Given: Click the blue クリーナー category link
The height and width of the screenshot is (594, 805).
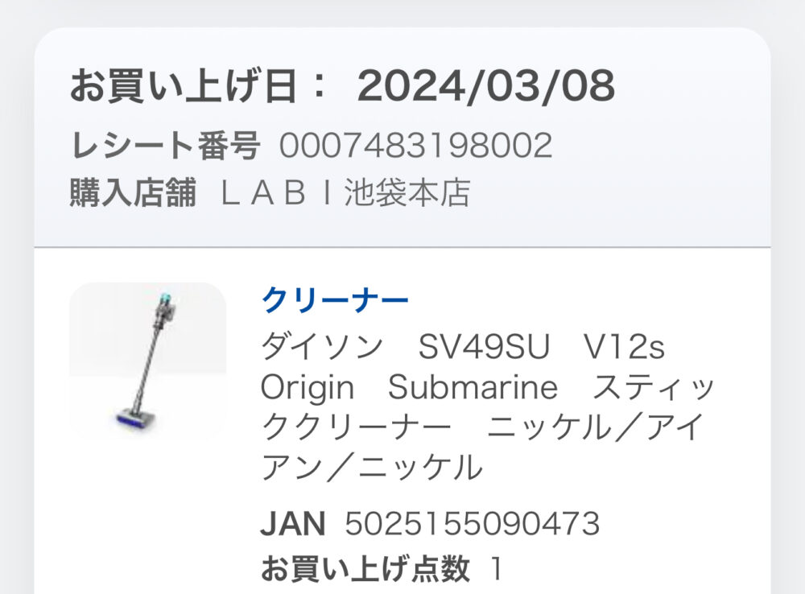Looking at the screenshot, I should click(335, 301).
